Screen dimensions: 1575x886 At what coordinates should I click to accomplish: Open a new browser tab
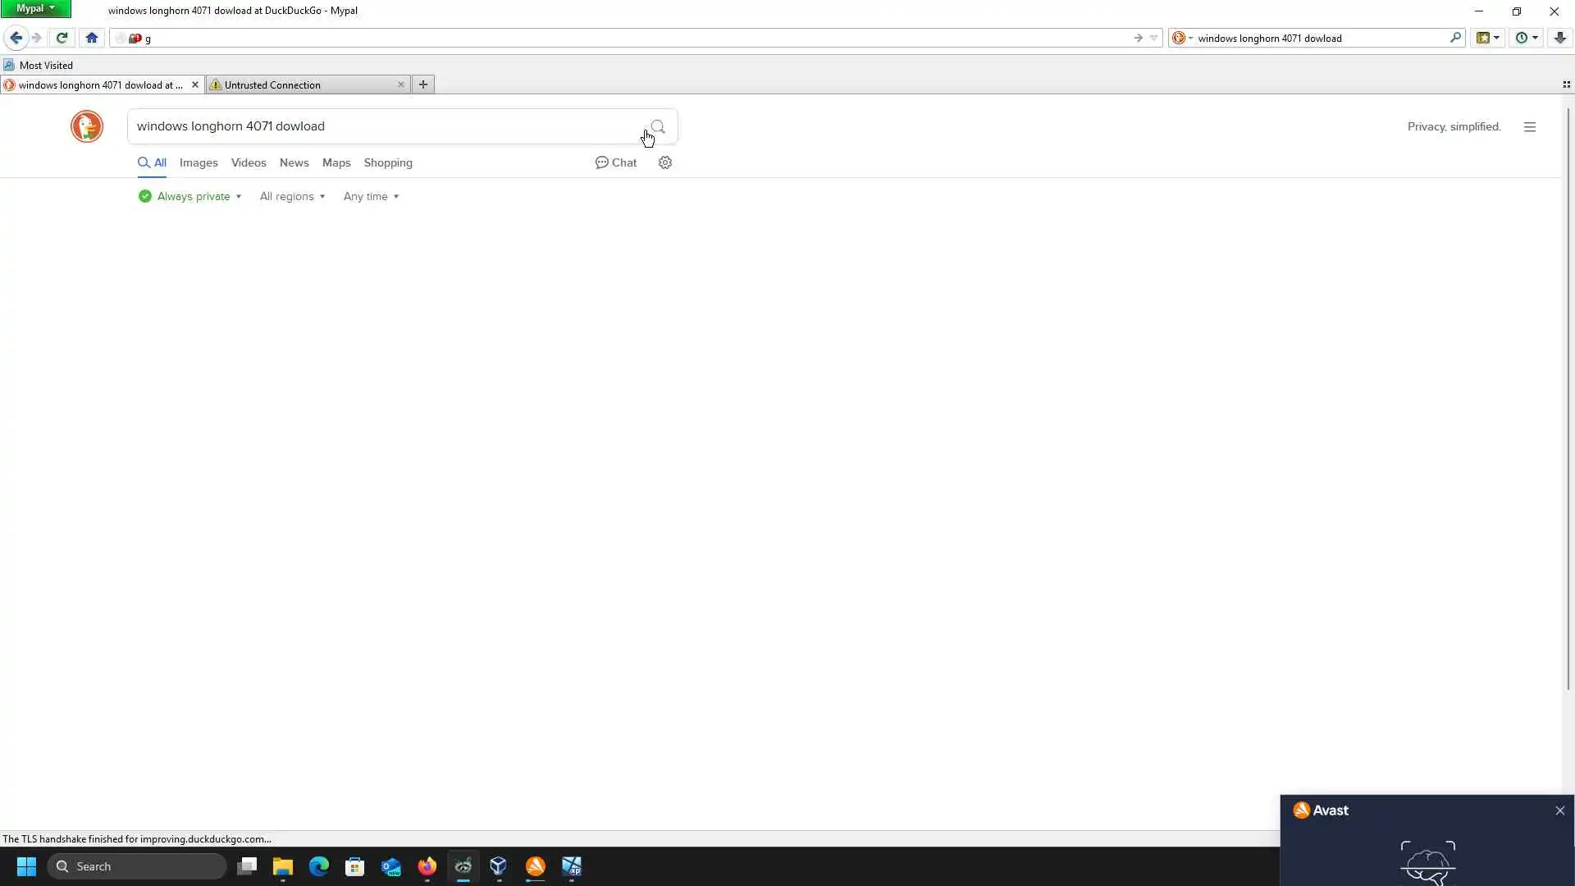click(423, 84)
